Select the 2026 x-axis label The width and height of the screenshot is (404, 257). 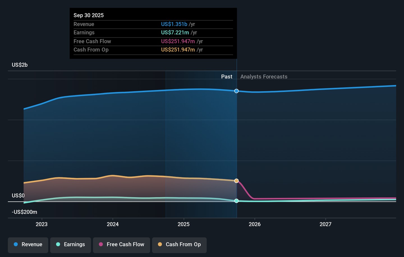[254, 224]
